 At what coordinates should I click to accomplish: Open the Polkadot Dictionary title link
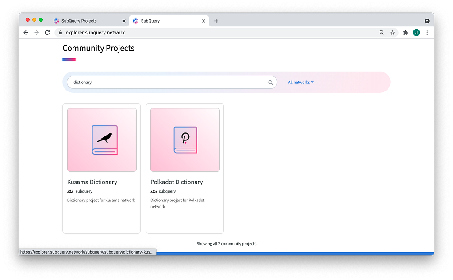tap(177, 182)
